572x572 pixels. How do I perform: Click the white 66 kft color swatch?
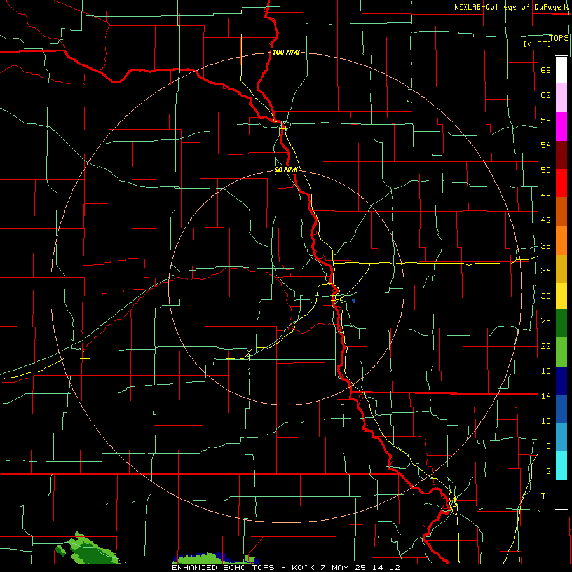[x=561, y=70]
